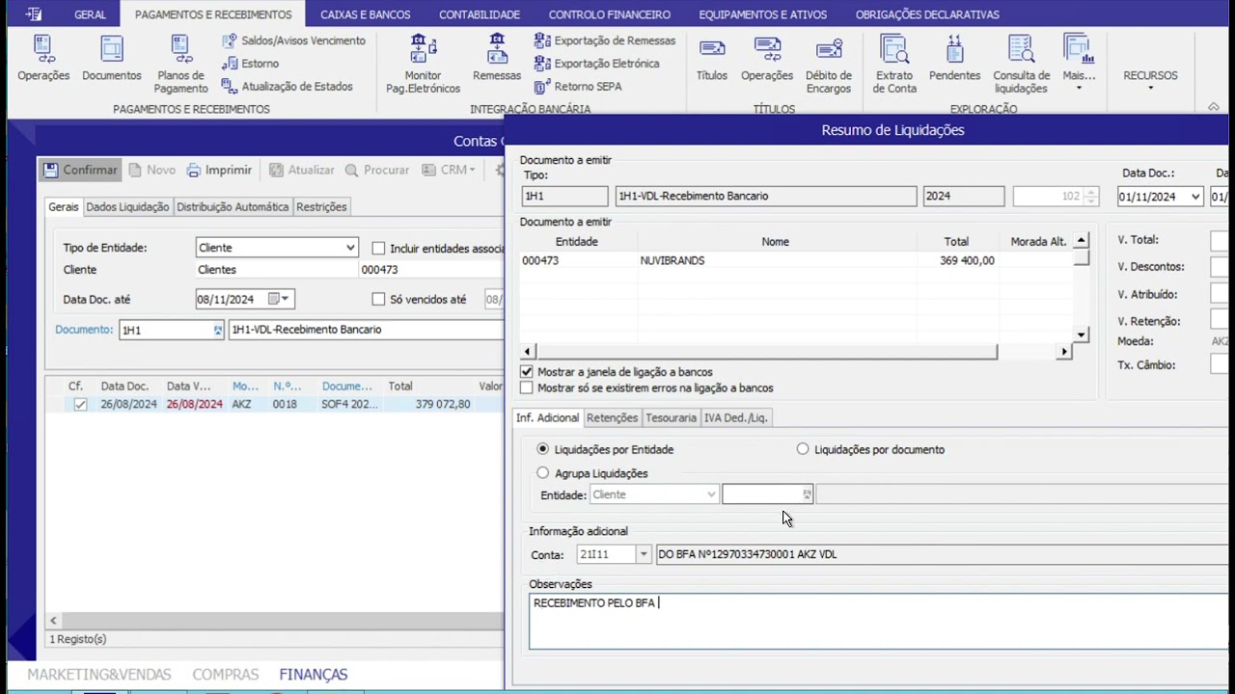Switch to CONTABILIDADE tab
Screen dimensions: 1235x694
480,14
